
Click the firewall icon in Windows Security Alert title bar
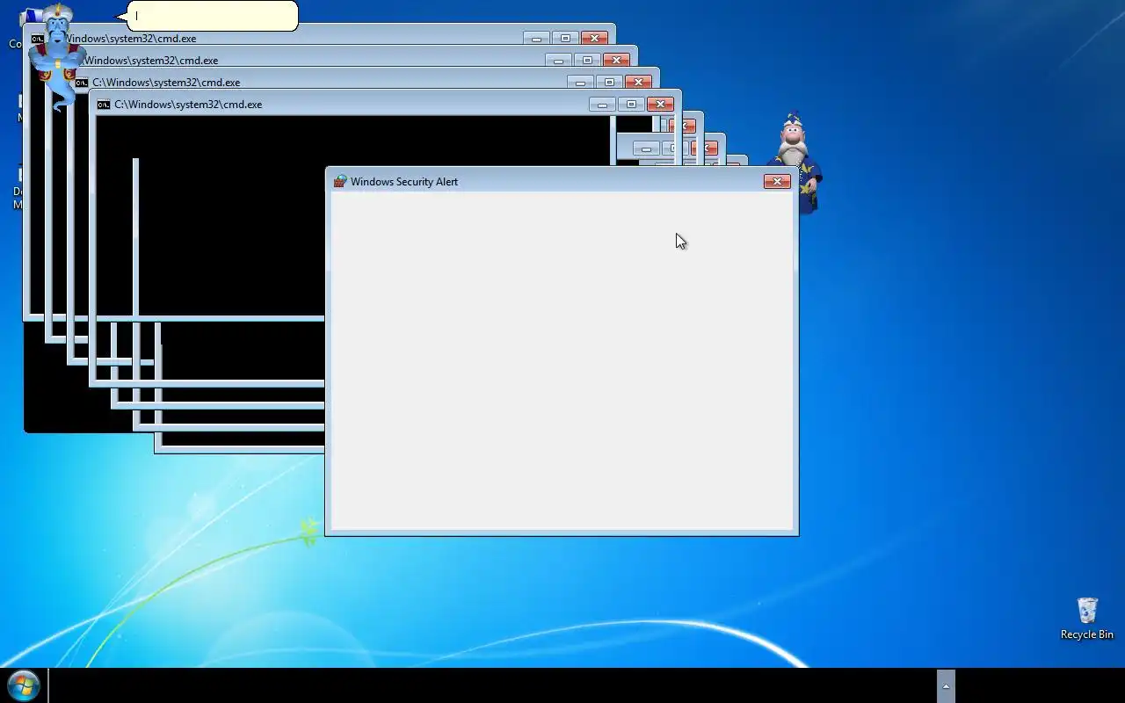tap(340, 182)
